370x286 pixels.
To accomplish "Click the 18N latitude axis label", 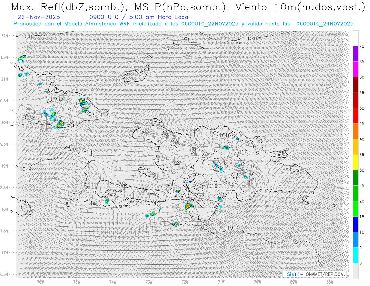I will coord(5,209).
